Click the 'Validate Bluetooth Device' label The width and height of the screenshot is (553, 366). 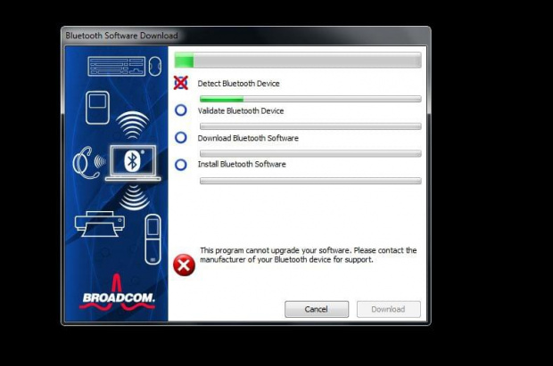(x=241, y=110)
